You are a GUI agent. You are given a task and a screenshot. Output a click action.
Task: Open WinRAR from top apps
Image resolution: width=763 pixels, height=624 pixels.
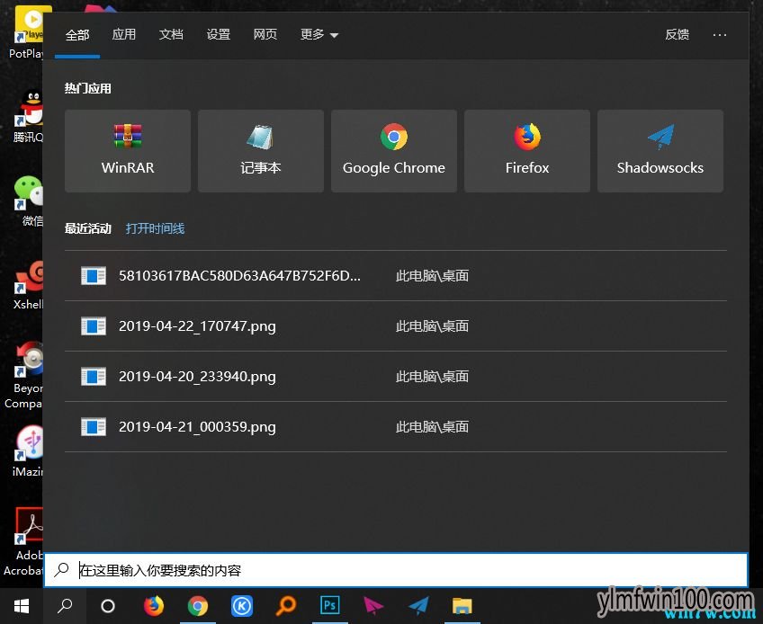click(128, 151)
